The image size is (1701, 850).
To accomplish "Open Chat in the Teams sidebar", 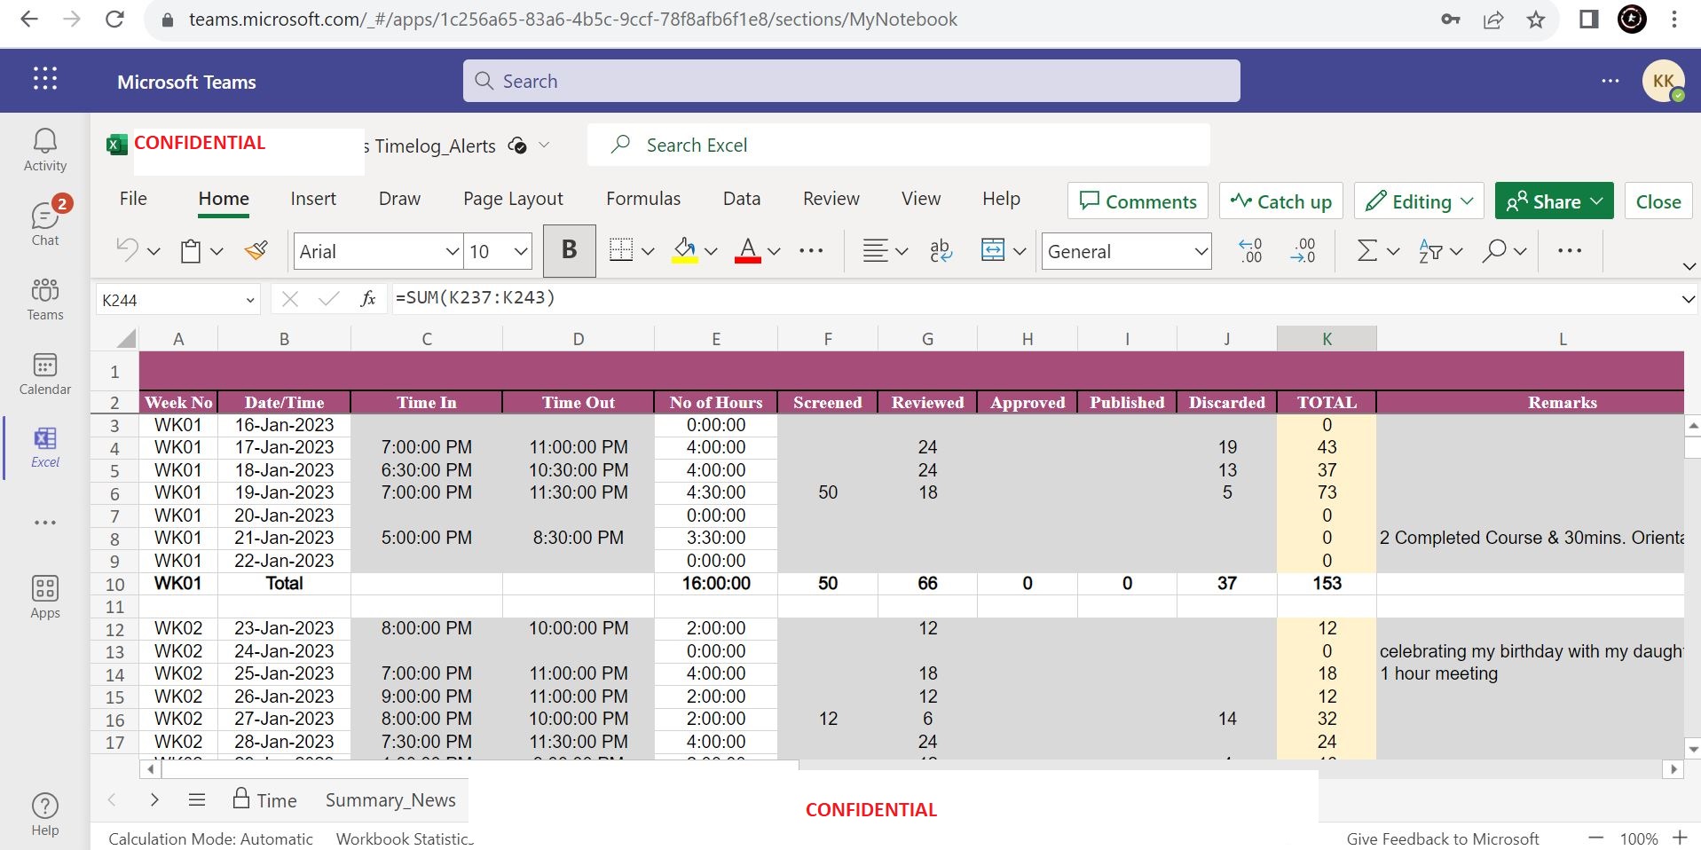I will pyautogui.click(x=45, y=223).
